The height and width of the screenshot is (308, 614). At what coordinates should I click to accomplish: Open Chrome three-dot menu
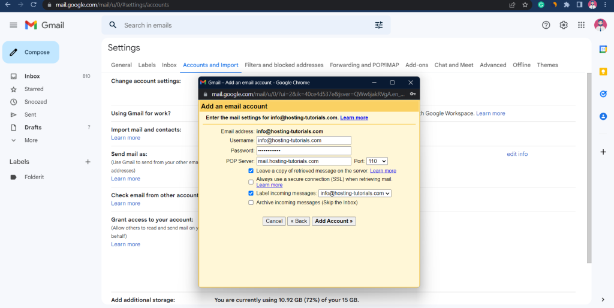[x=606, y=5]
